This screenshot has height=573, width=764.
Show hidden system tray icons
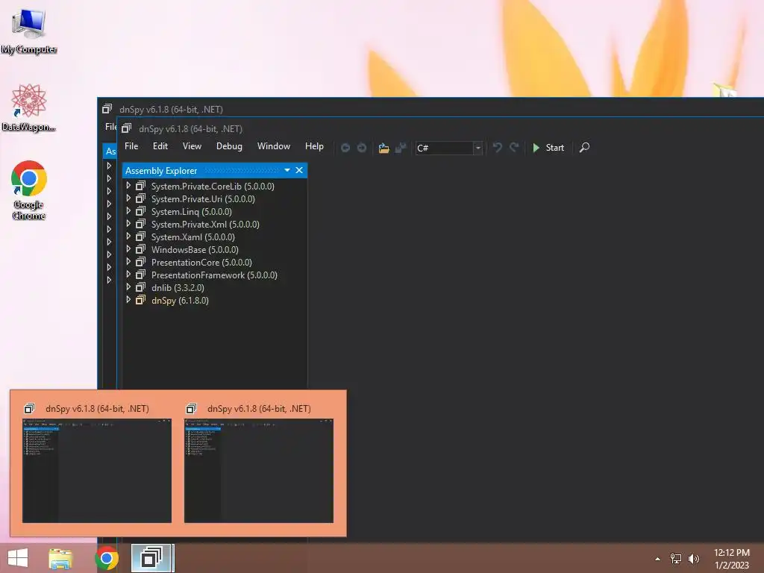[657, 558]
